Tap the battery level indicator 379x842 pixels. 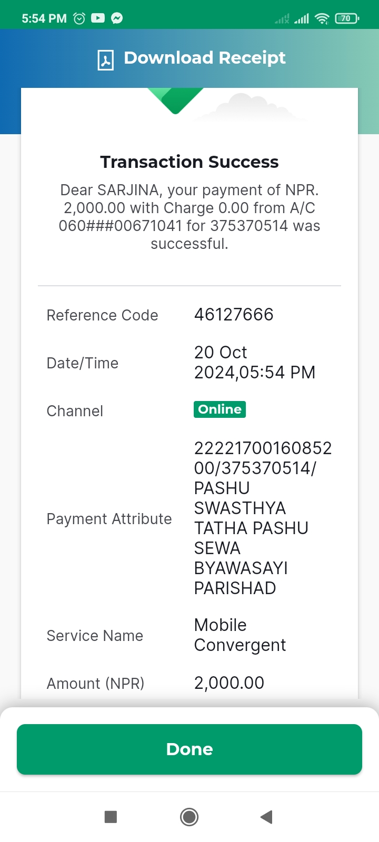click(347, 18)
